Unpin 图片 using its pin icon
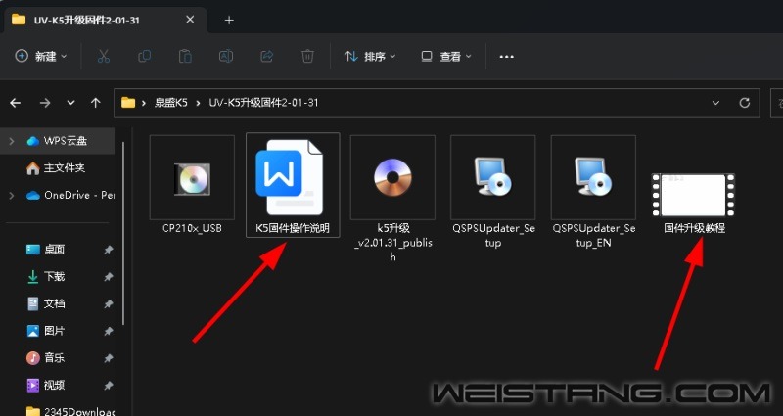783x416 pixels. coord(108,331)
